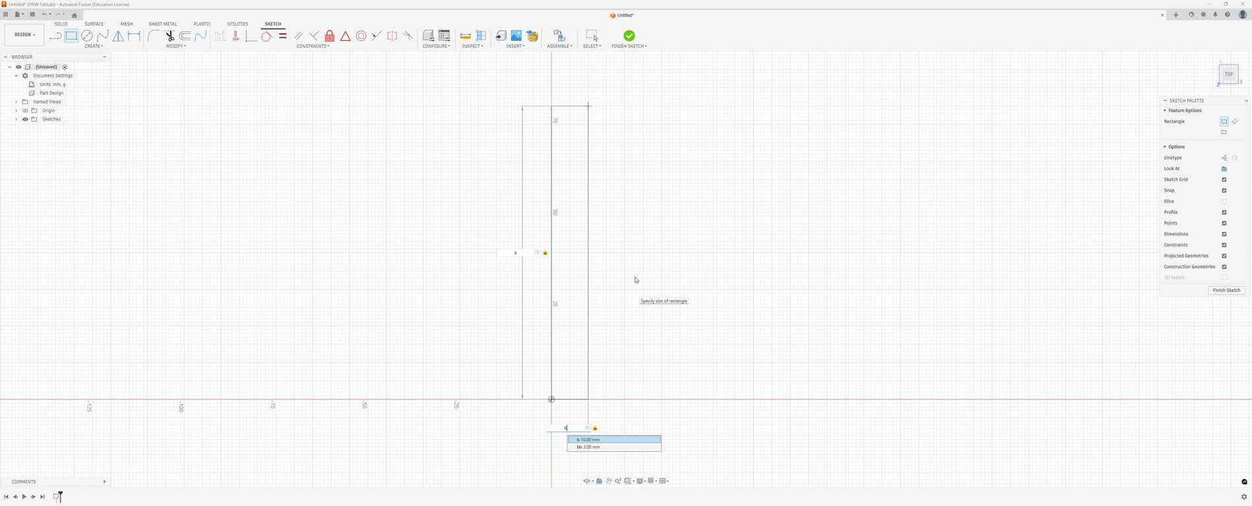Image resolution: width=1252 pixels, height=506 pixels.
Task: Switch to the Solid tab
Action: (61, 24)
